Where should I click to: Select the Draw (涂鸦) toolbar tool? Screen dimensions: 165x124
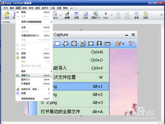click(67, 15)
